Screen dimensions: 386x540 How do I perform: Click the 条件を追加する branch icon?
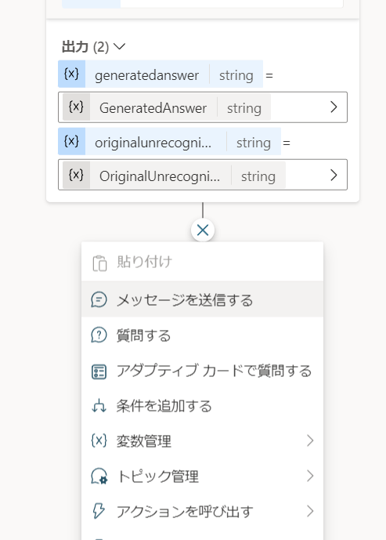pos(99,406)
